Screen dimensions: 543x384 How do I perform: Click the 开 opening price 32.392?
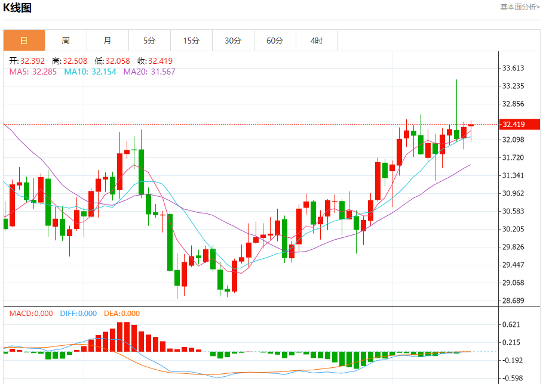point(27,61)
